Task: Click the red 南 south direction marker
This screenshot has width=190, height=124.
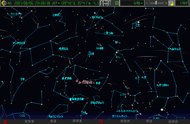Action: click(101, 122)
